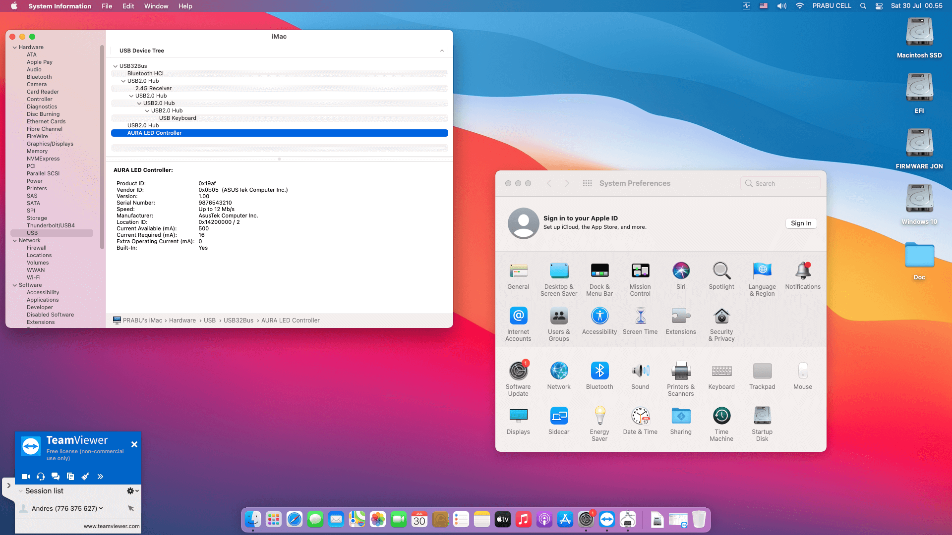952x535 pixels.
Task: Click the TeamViewer video call icon
Action: tap(26, 477)
